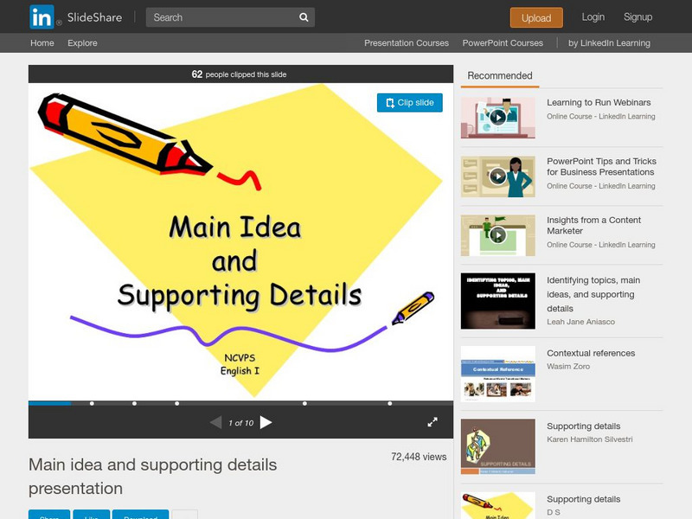This screenshot has width=692, height=519.
Task: Open the Signup link
Action: pos(638,17)
